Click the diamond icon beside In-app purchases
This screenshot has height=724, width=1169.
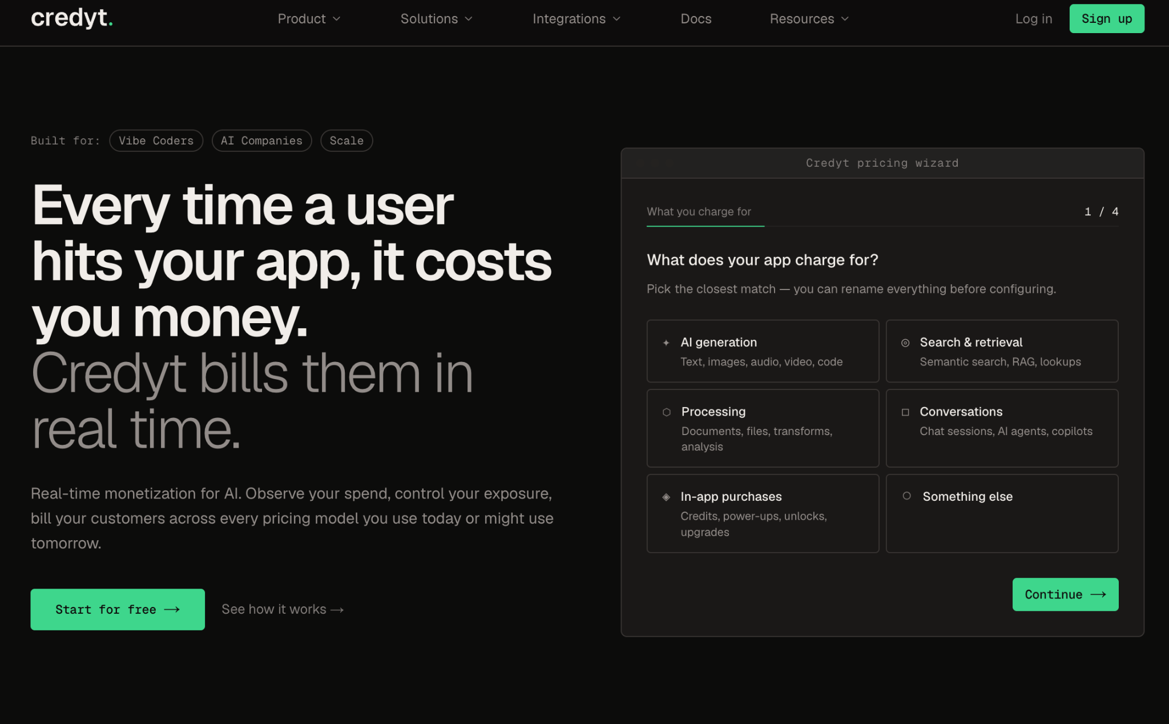(x=666, y=497)
